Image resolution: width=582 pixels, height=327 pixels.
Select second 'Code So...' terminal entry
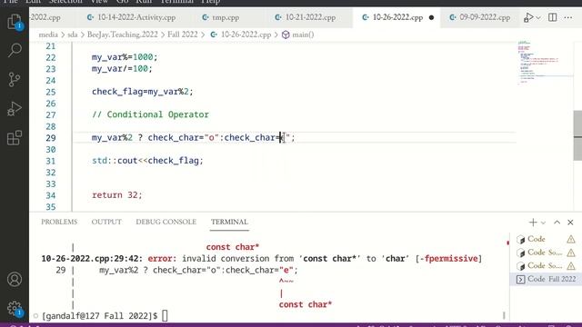(546, 253)
